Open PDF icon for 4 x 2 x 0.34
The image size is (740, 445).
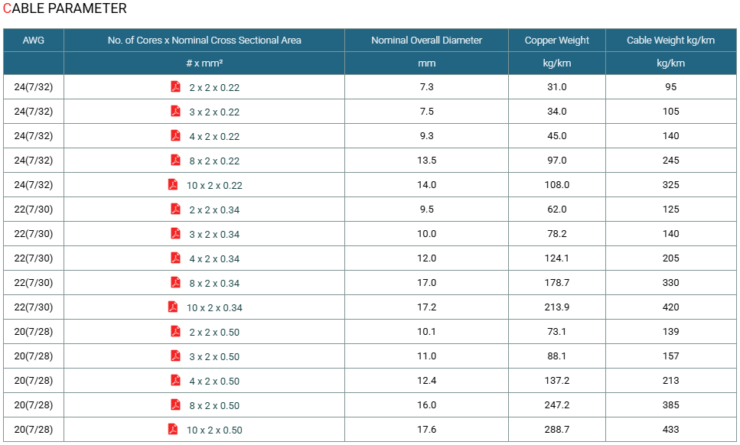pos(175,258)
